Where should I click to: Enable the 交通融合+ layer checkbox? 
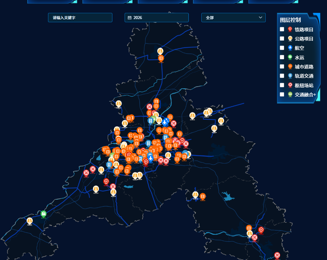pyautogui.click(x=282, y=94)
